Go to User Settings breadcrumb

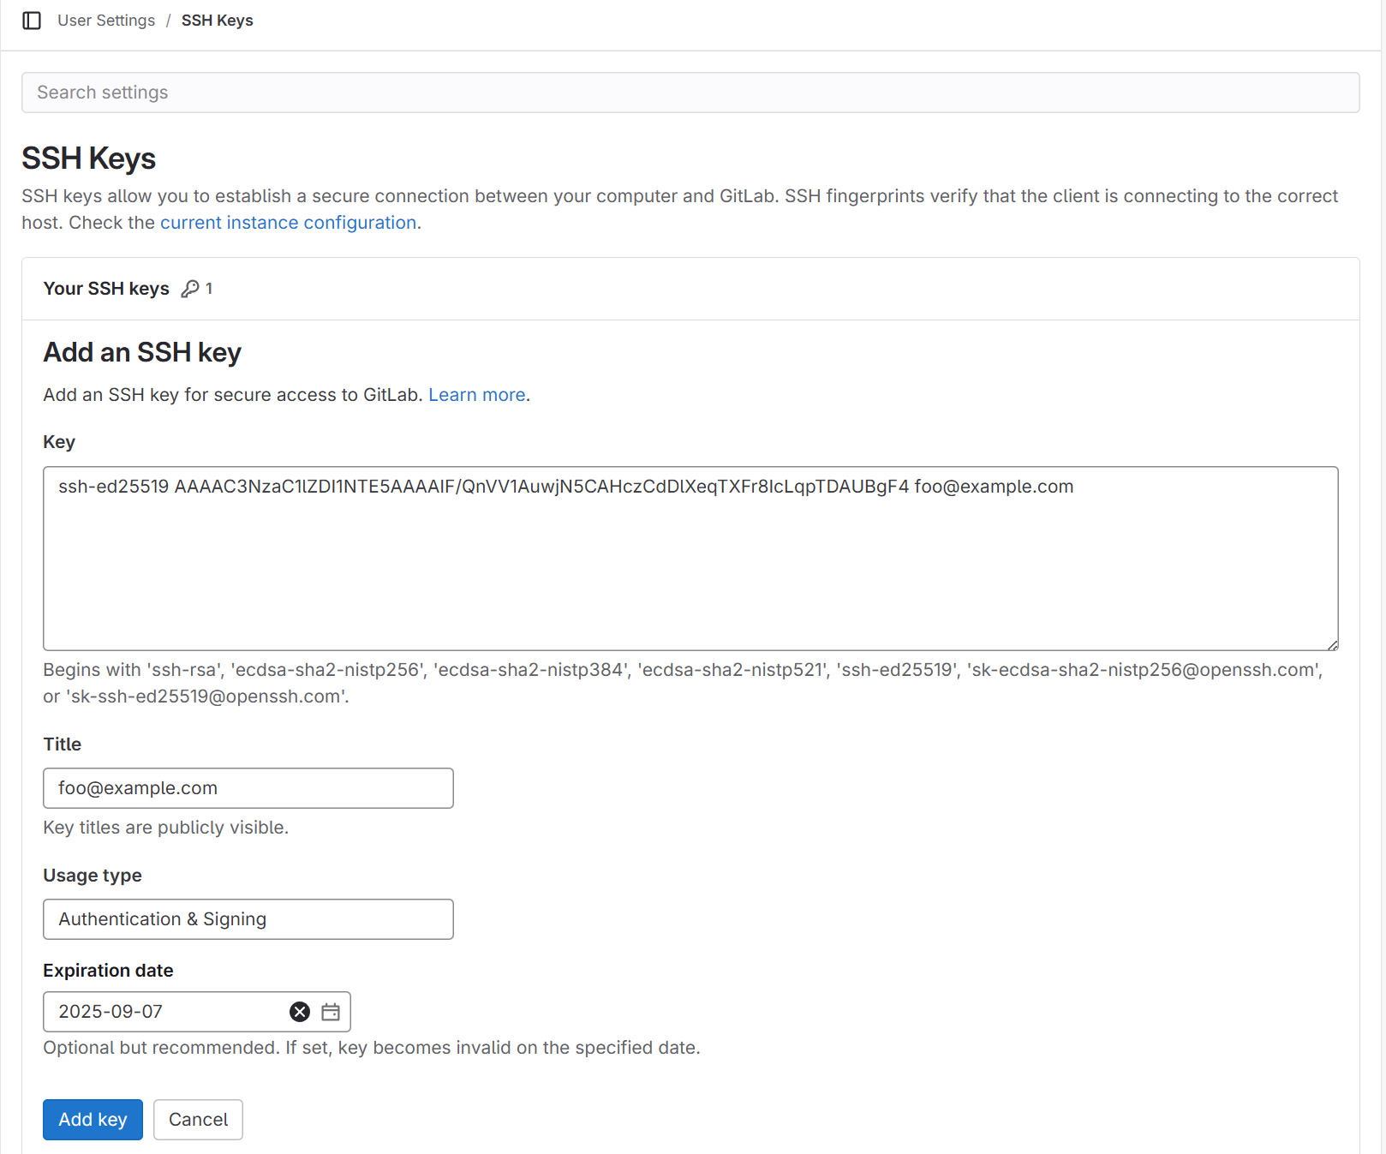tap(106, 21)
